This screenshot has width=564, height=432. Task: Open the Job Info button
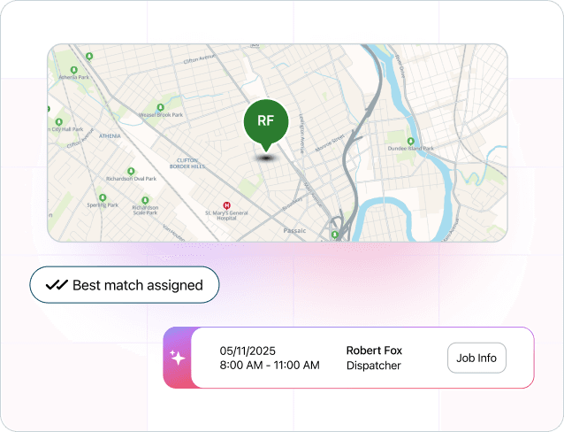476,359
